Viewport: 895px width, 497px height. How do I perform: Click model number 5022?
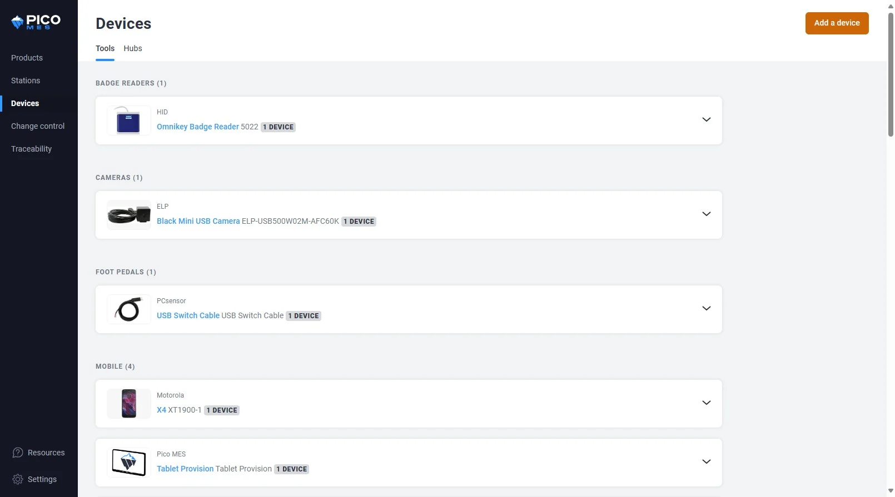click(x=250, y=127)
